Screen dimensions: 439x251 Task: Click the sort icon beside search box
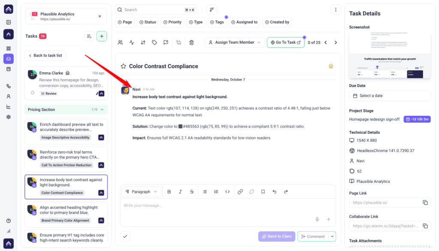click(x=212, y=10)
